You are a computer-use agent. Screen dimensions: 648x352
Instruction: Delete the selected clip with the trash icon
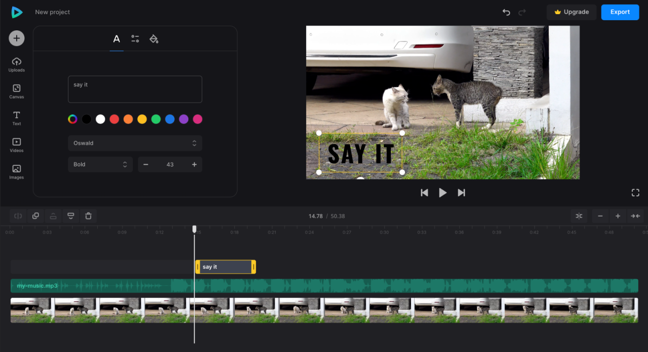coord(88,216)
